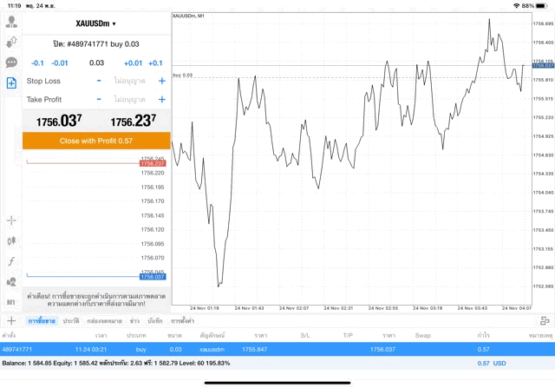This screenshot has width=555, height=388.
Task: Click the current price label on chart axis
Action: click(544, 66)
